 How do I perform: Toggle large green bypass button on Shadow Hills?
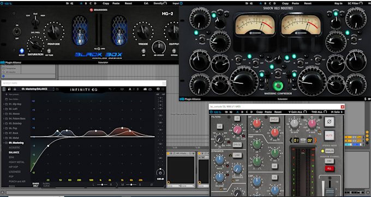pyautogui.click(x=278, y=85)
